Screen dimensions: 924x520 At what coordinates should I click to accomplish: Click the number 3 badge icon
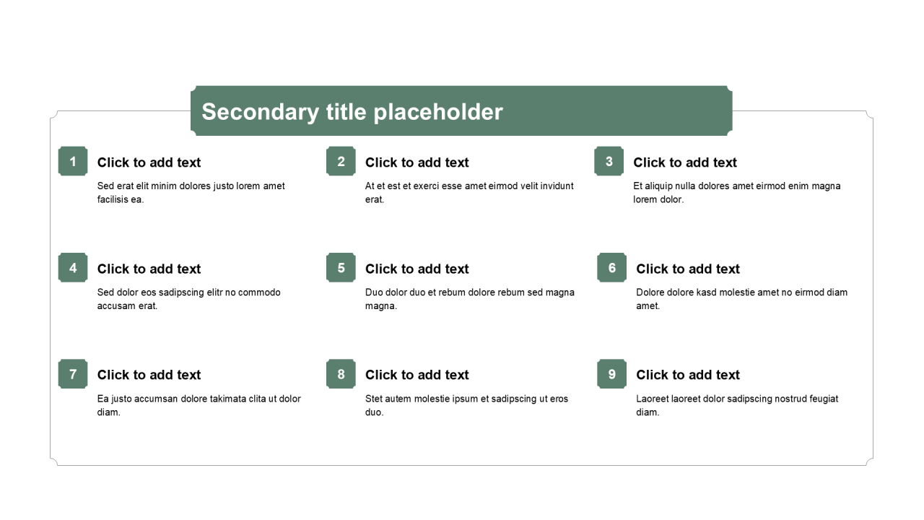609,161
